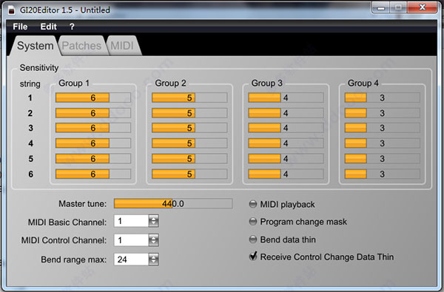The height and width of the screenshot is (292, 444).
Task: Open the Edit menu
Action: (48, 27)
